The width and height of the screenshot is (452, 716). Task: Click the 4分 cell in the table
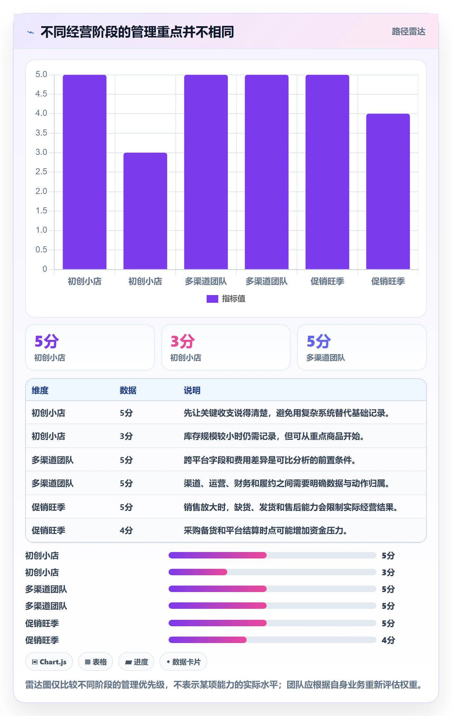126,530
